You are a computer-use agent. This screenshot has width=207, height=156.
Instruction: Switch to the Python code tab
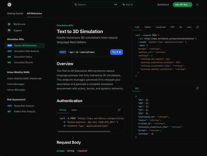tap(148, 27)
